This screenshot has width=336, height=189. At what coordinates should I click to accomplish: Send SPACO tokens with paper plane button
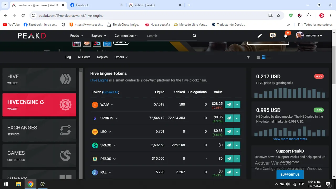click(229, 145)
